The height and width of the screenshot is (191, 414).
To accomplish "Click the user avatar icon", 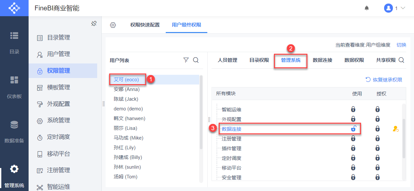I will tap(388, 8).
